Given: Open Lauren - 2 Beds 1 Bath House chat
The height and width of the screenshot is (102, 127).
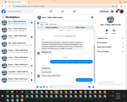Looking at the screenshot, I should [x=17, y=58].
